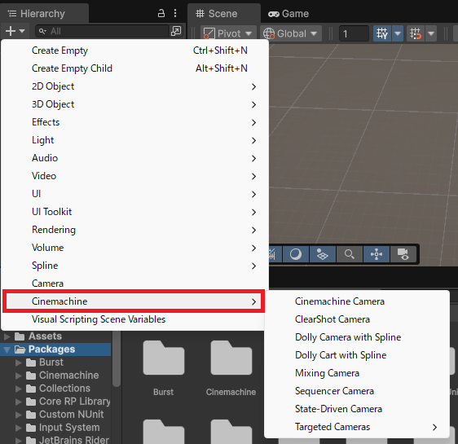Image resolution: width=458 pixels, height=444 pixels.
Task: Click the move pivot overlay icon
Action: [x=377, y=254]
